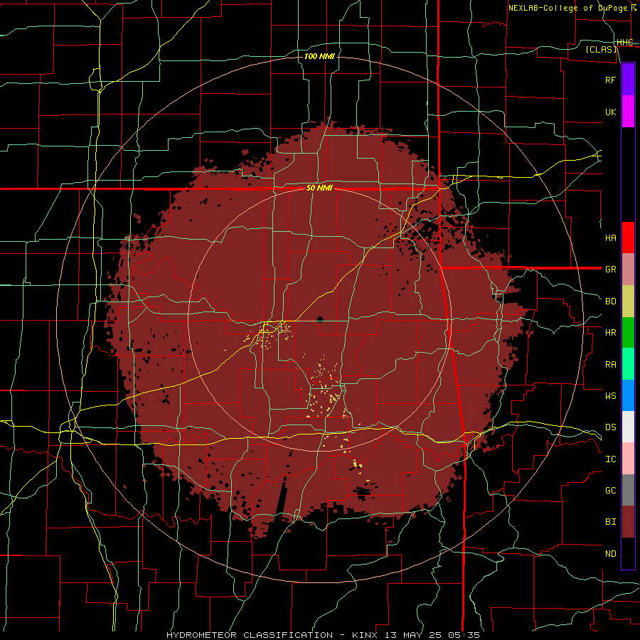
Task: Click the red HA legend swatch
Action: [x=628, y=238]
